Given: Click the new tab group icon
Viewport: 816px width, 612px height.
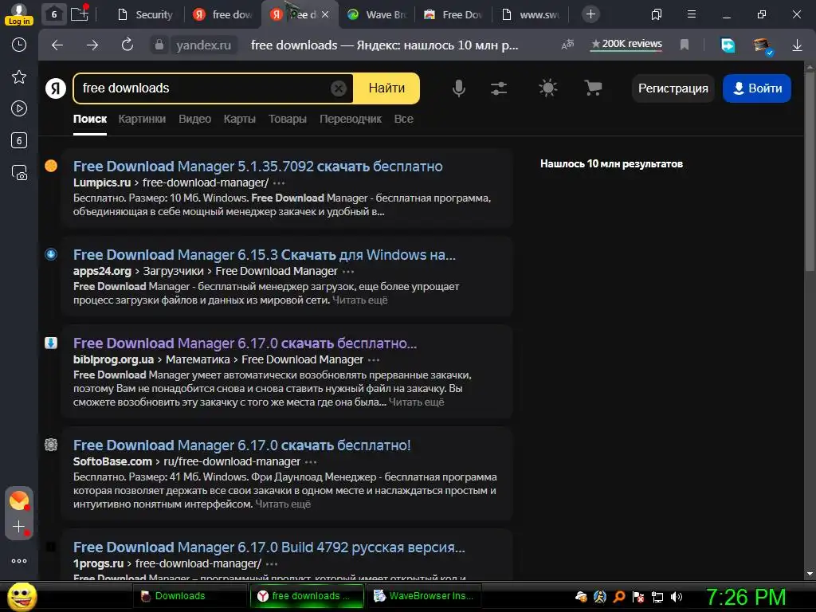Looking at the screenshot, I should 80,14.
